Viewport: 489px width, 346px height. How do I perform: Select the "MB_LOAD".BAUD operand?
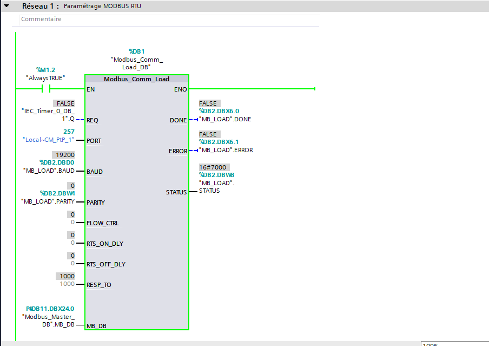click(x=48, y=171)
